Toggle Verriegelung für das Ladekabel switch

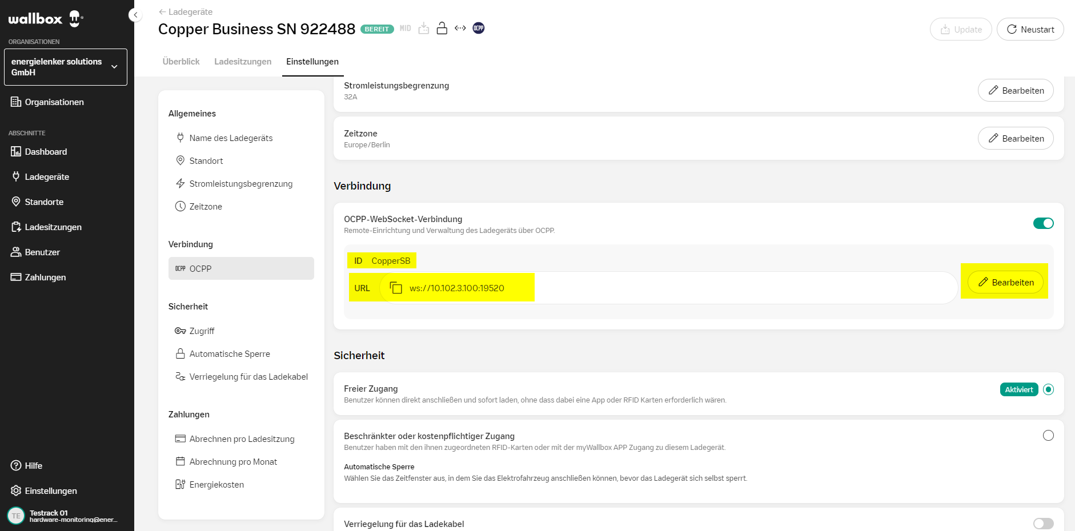[x=1044, y=524]
